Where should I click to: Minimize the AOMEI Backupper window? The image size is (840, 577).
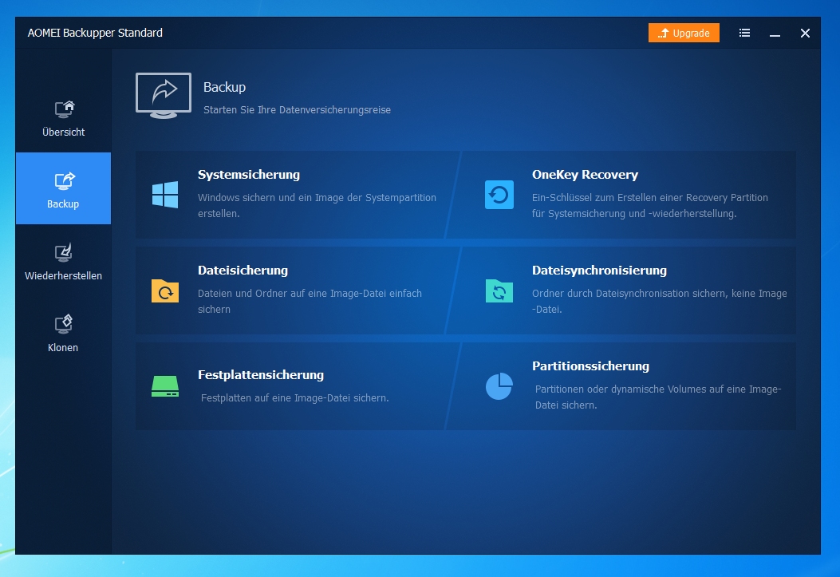pyautogui.click(x=775, y=34)
